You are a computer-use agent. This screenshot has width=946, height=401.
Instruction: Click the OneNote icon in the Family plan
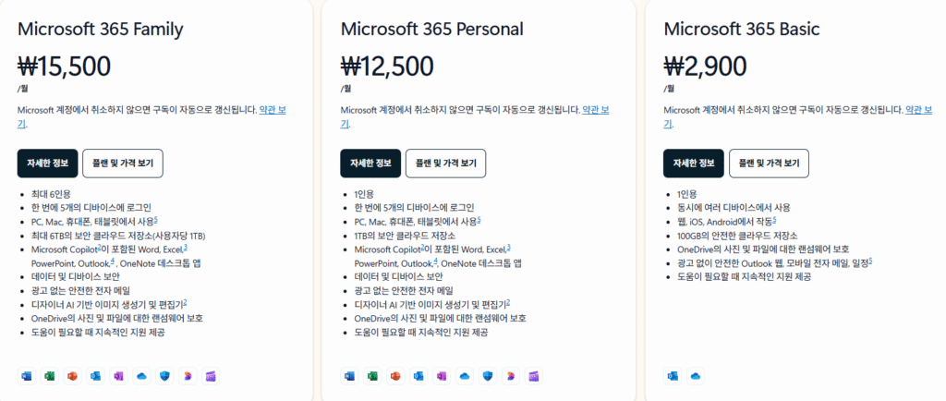click(118, 376)
